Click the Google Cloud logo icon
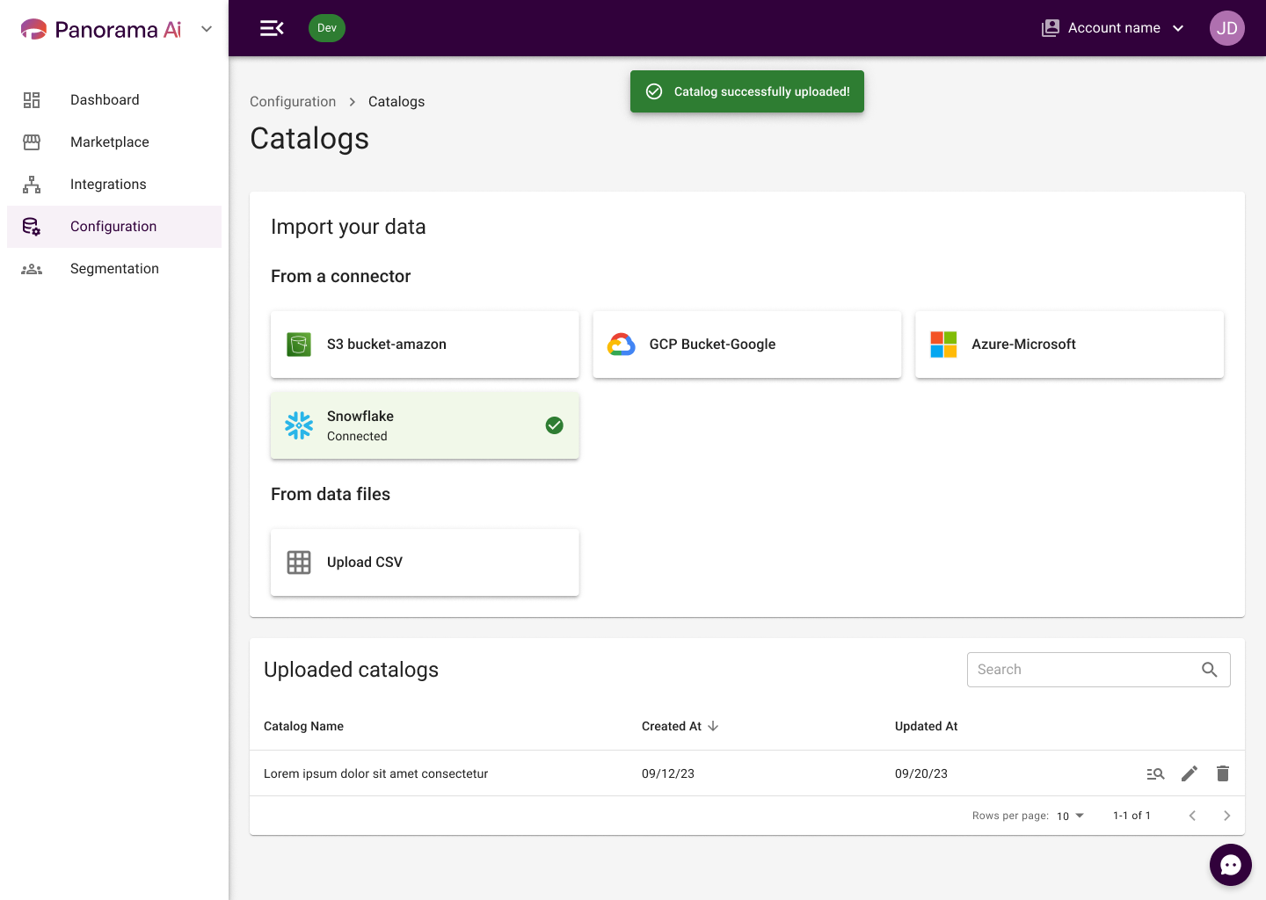 pos(622,345)
